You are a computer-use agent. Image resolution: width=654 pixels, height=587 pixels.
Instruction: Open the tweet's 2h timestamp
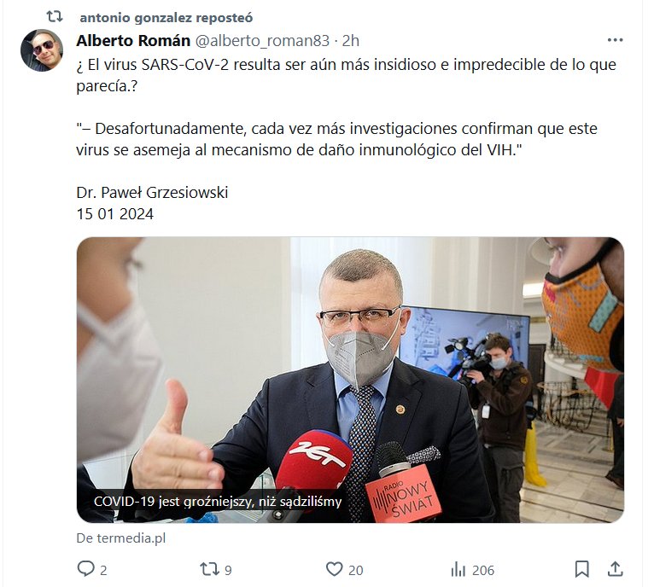point(350,40)
